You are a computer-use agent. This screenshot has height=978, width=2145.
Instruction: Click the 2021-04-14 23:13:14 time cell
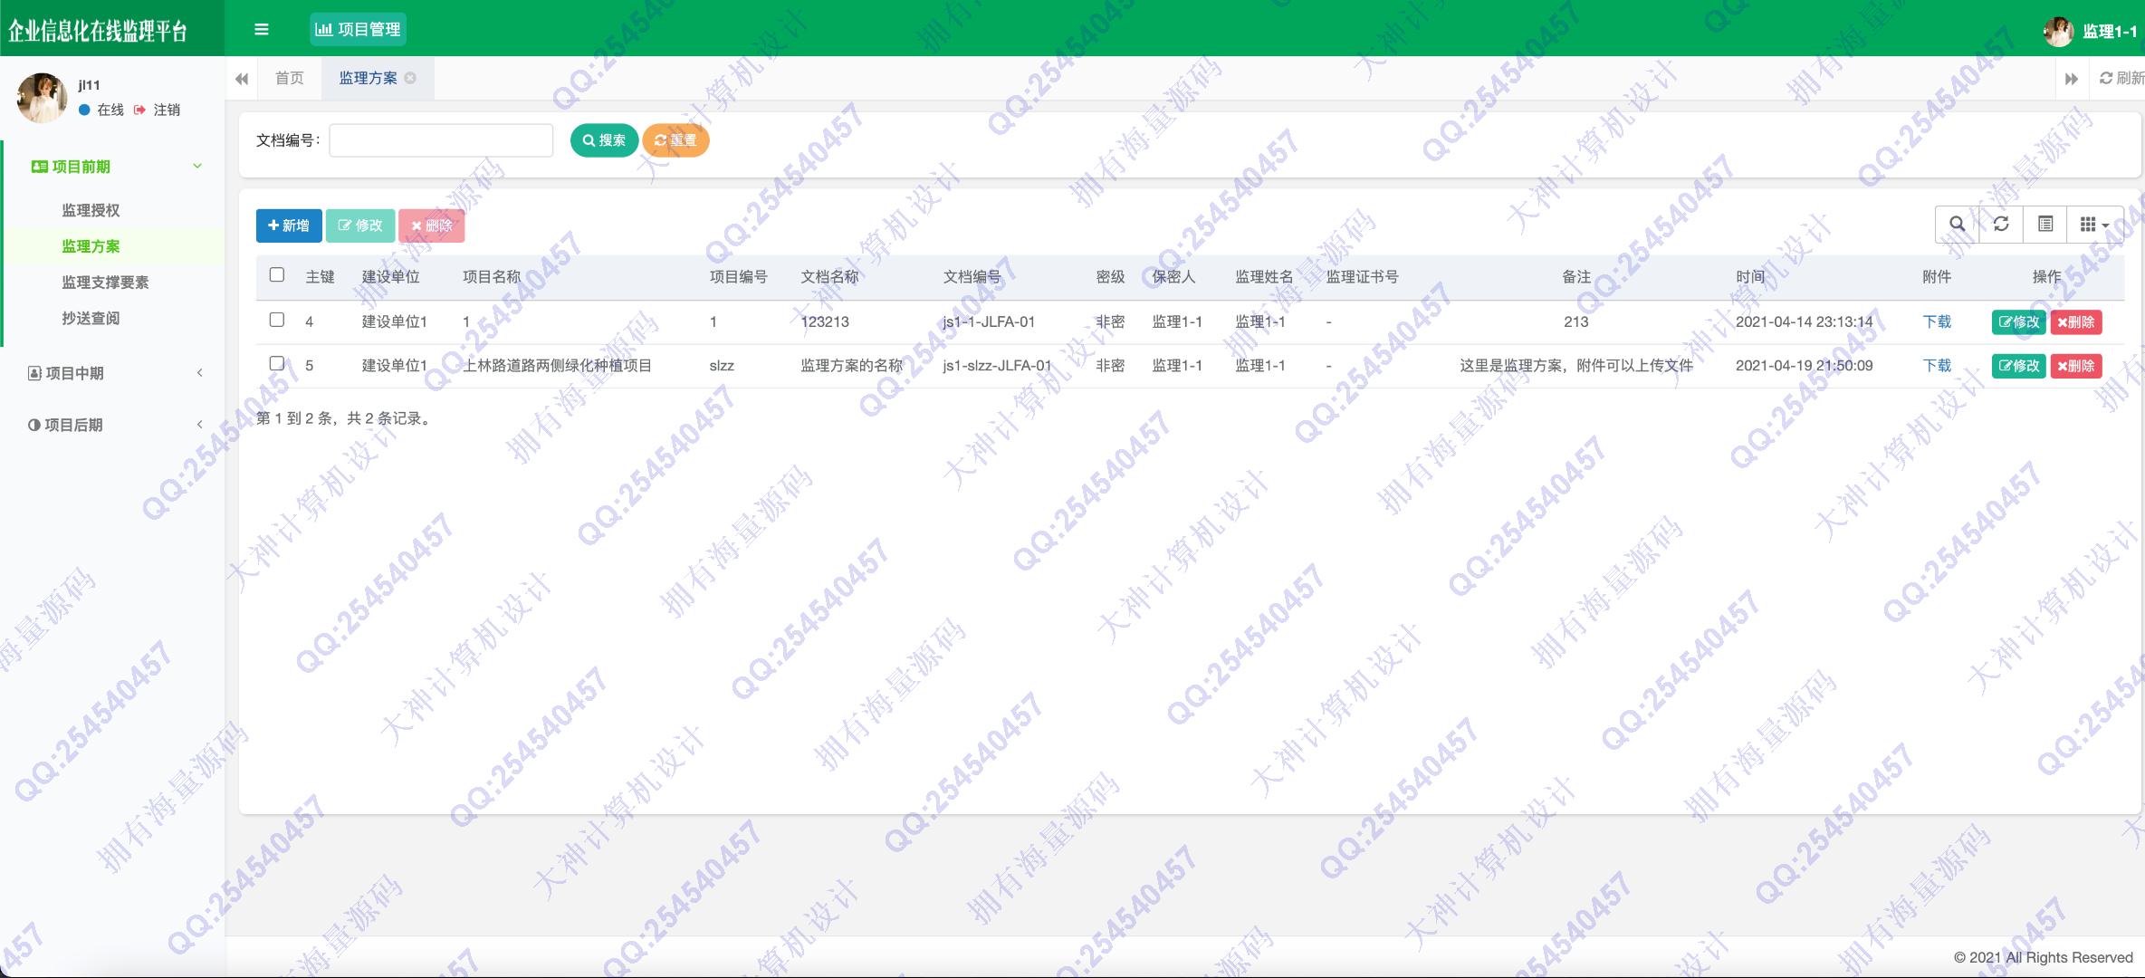[1805, 321]
